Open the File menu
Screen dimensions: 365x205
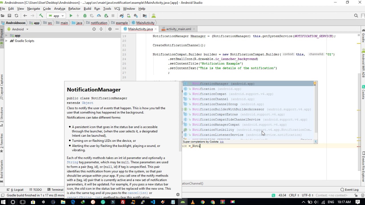click(x=3, y=9)
